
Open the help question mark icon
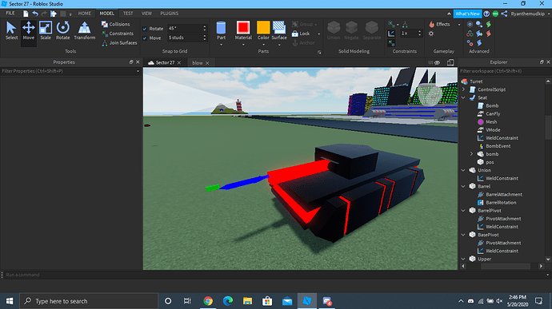pyautogui.click(x=486, y=14)
